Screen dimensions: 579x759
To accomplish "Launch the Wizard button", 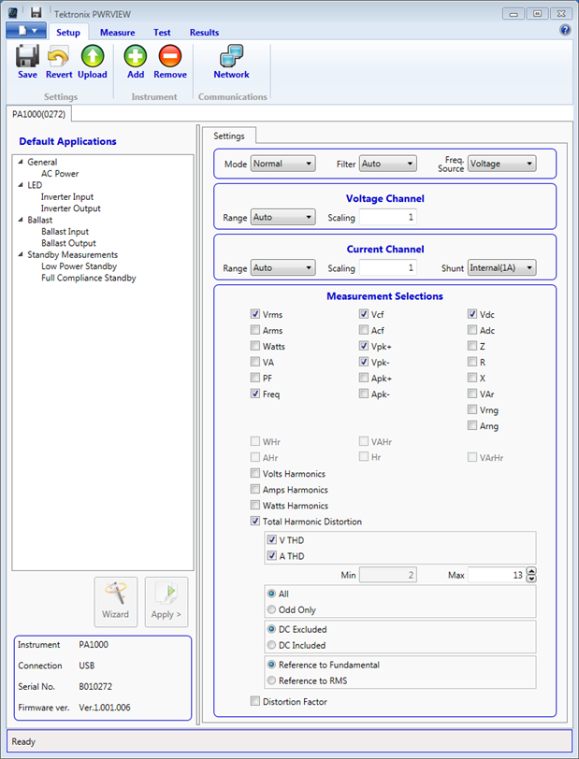I will (116, 602).
